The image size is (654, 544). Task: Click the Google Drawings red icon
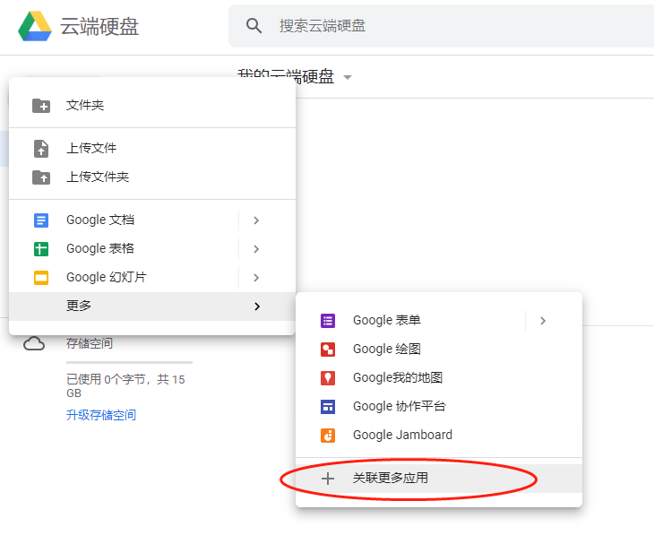[328, 350]
